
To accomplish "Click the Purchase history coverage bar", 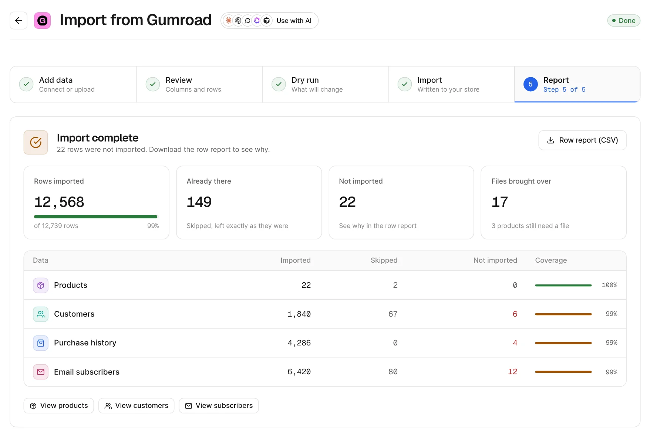I will 563,343.
